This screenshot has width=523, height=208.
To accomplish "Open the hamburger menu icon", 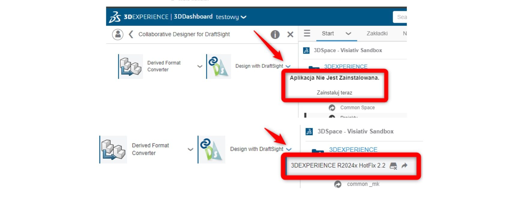I will coord(307,33).
